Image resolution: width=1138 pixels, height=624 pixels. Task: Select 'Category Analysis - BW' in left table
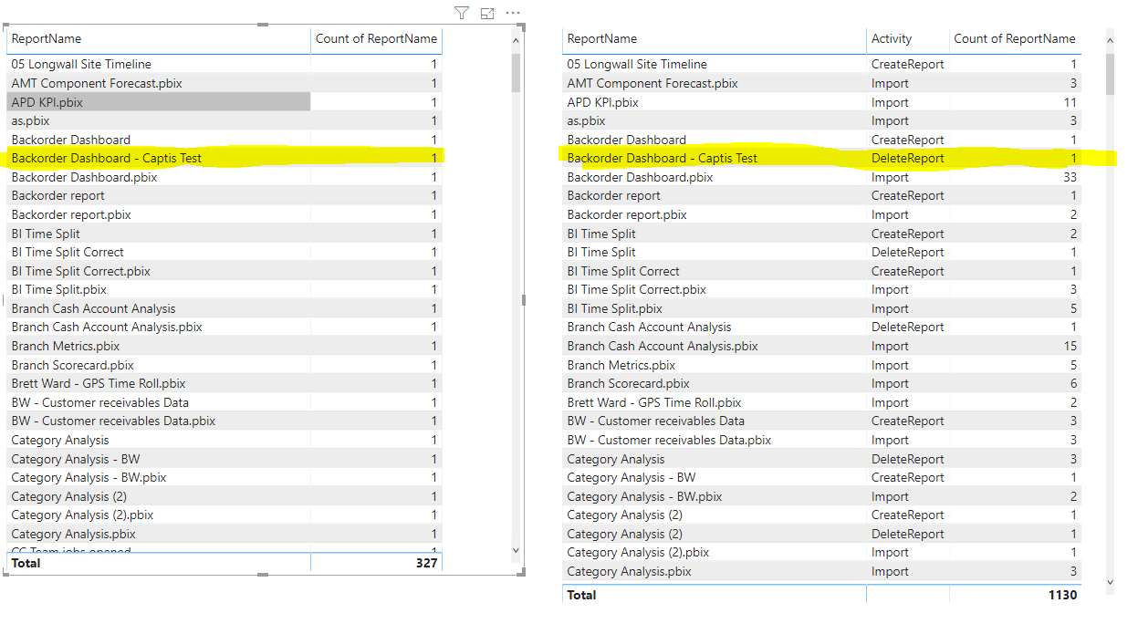click(x=76, y=459)
